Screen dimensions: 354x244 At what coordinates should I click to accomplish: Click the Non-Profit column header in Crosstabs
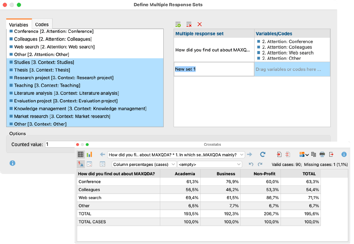pos(260,174)
